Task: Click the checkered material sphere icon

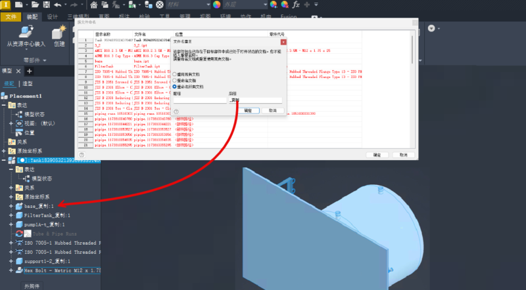Action: click(160, 5)
